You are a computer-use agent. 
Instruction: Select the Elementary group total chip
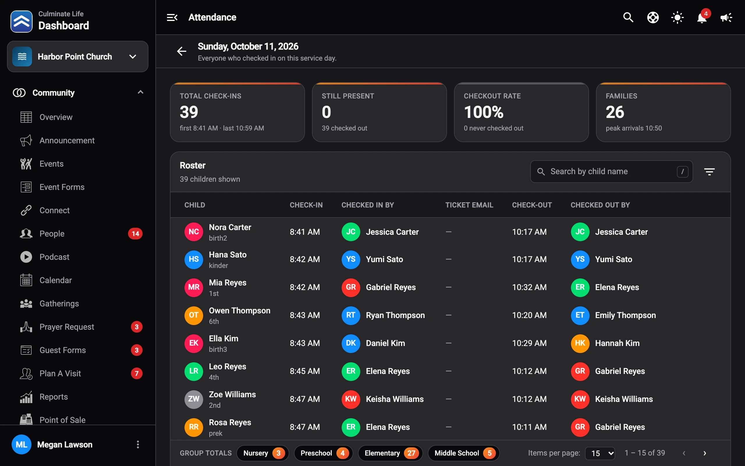(x=390, y=453)
